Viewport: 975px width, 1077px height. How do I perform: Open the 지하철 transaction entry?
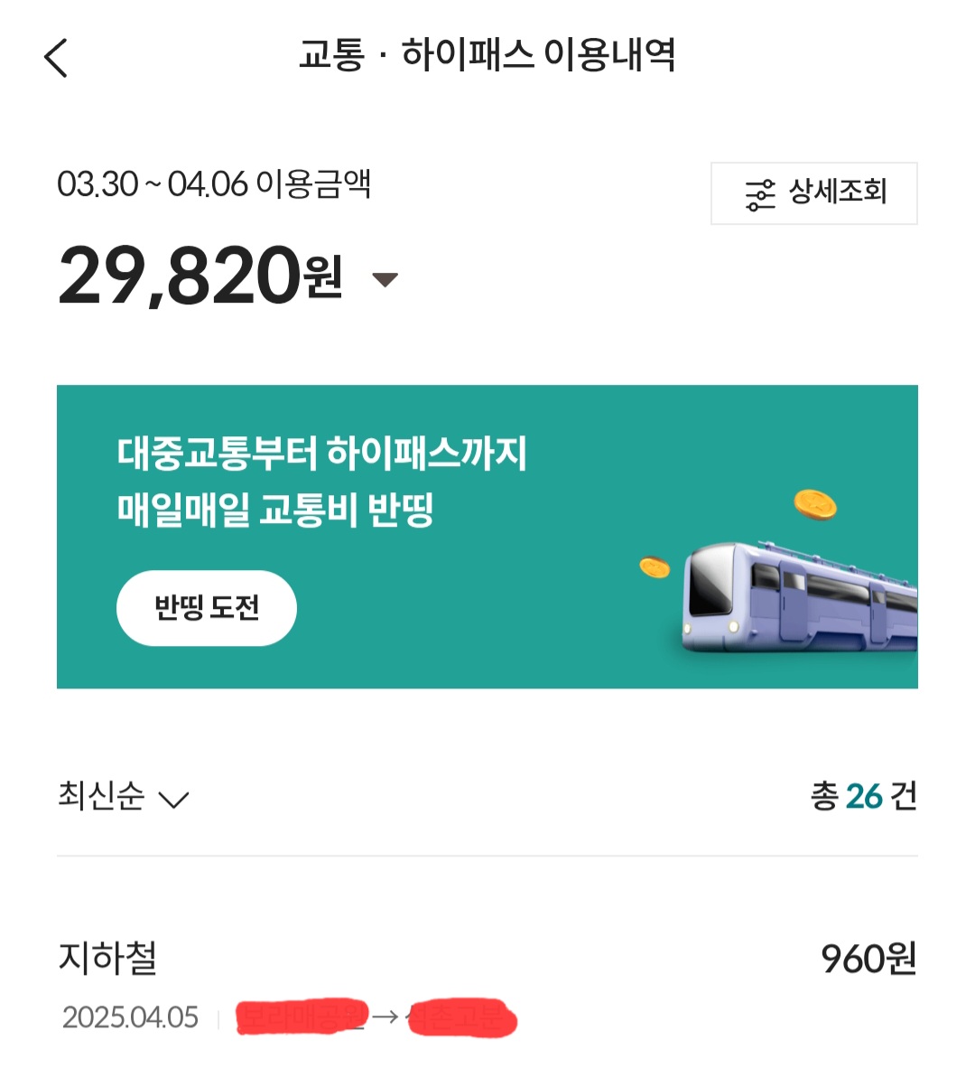(x=107, y=959)
